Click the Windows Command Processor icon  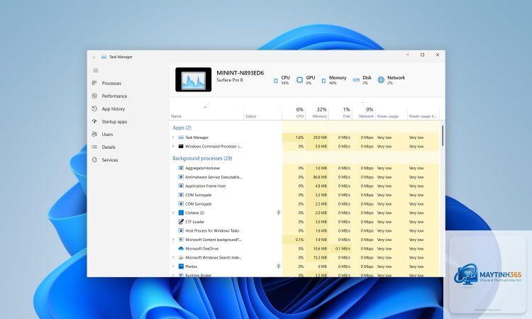pyautogui.click(x=181, y=147)
